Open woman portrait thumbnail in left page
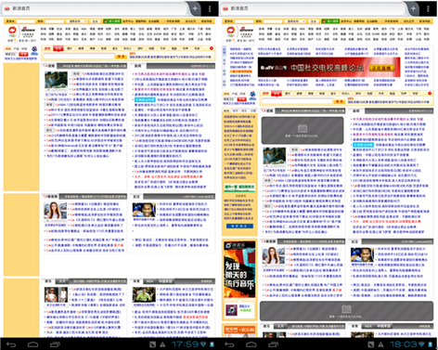This screenshot has height=350, width=438. pos(55,211)
